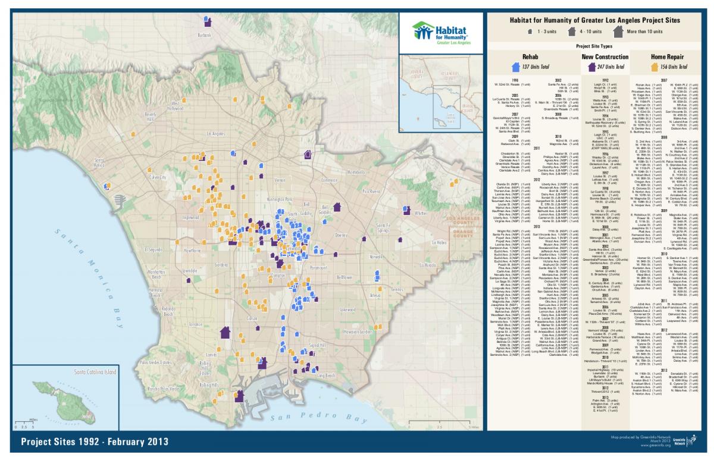Click the orange house marker above Culver City
The height and width of the screenshot is (461, 714).
tap(151, 169)
